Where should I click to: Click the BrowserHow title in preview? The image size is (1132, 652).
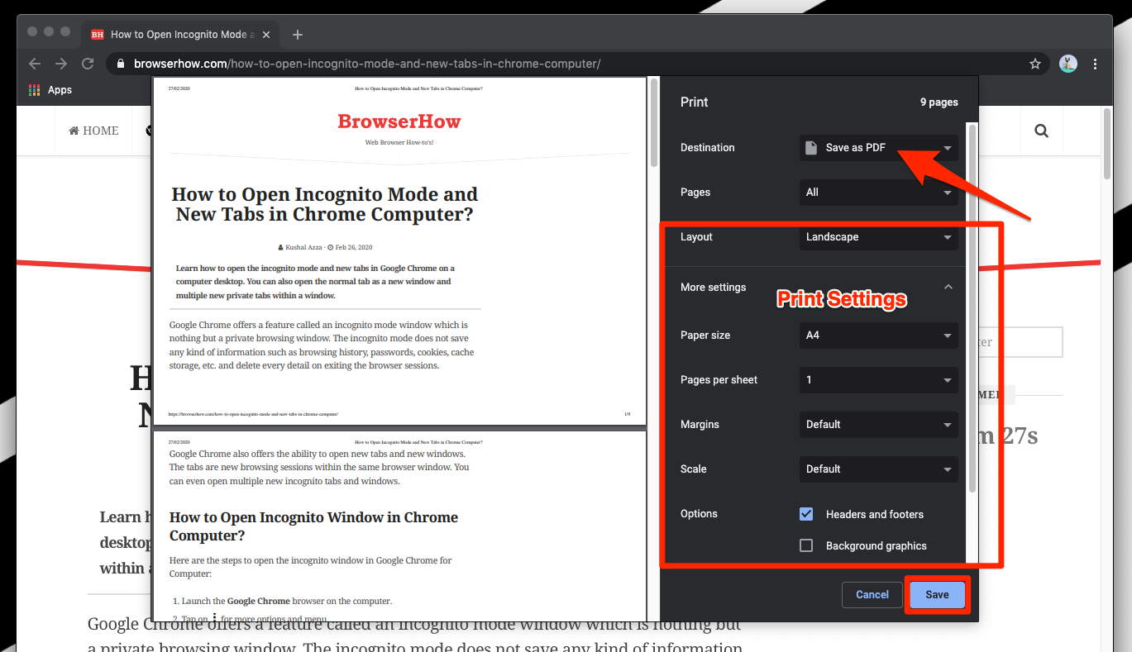coord(399,121)
